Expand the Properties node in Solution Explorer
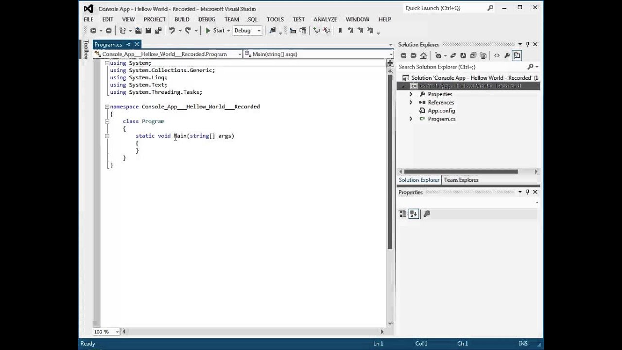 pos(411,94)
